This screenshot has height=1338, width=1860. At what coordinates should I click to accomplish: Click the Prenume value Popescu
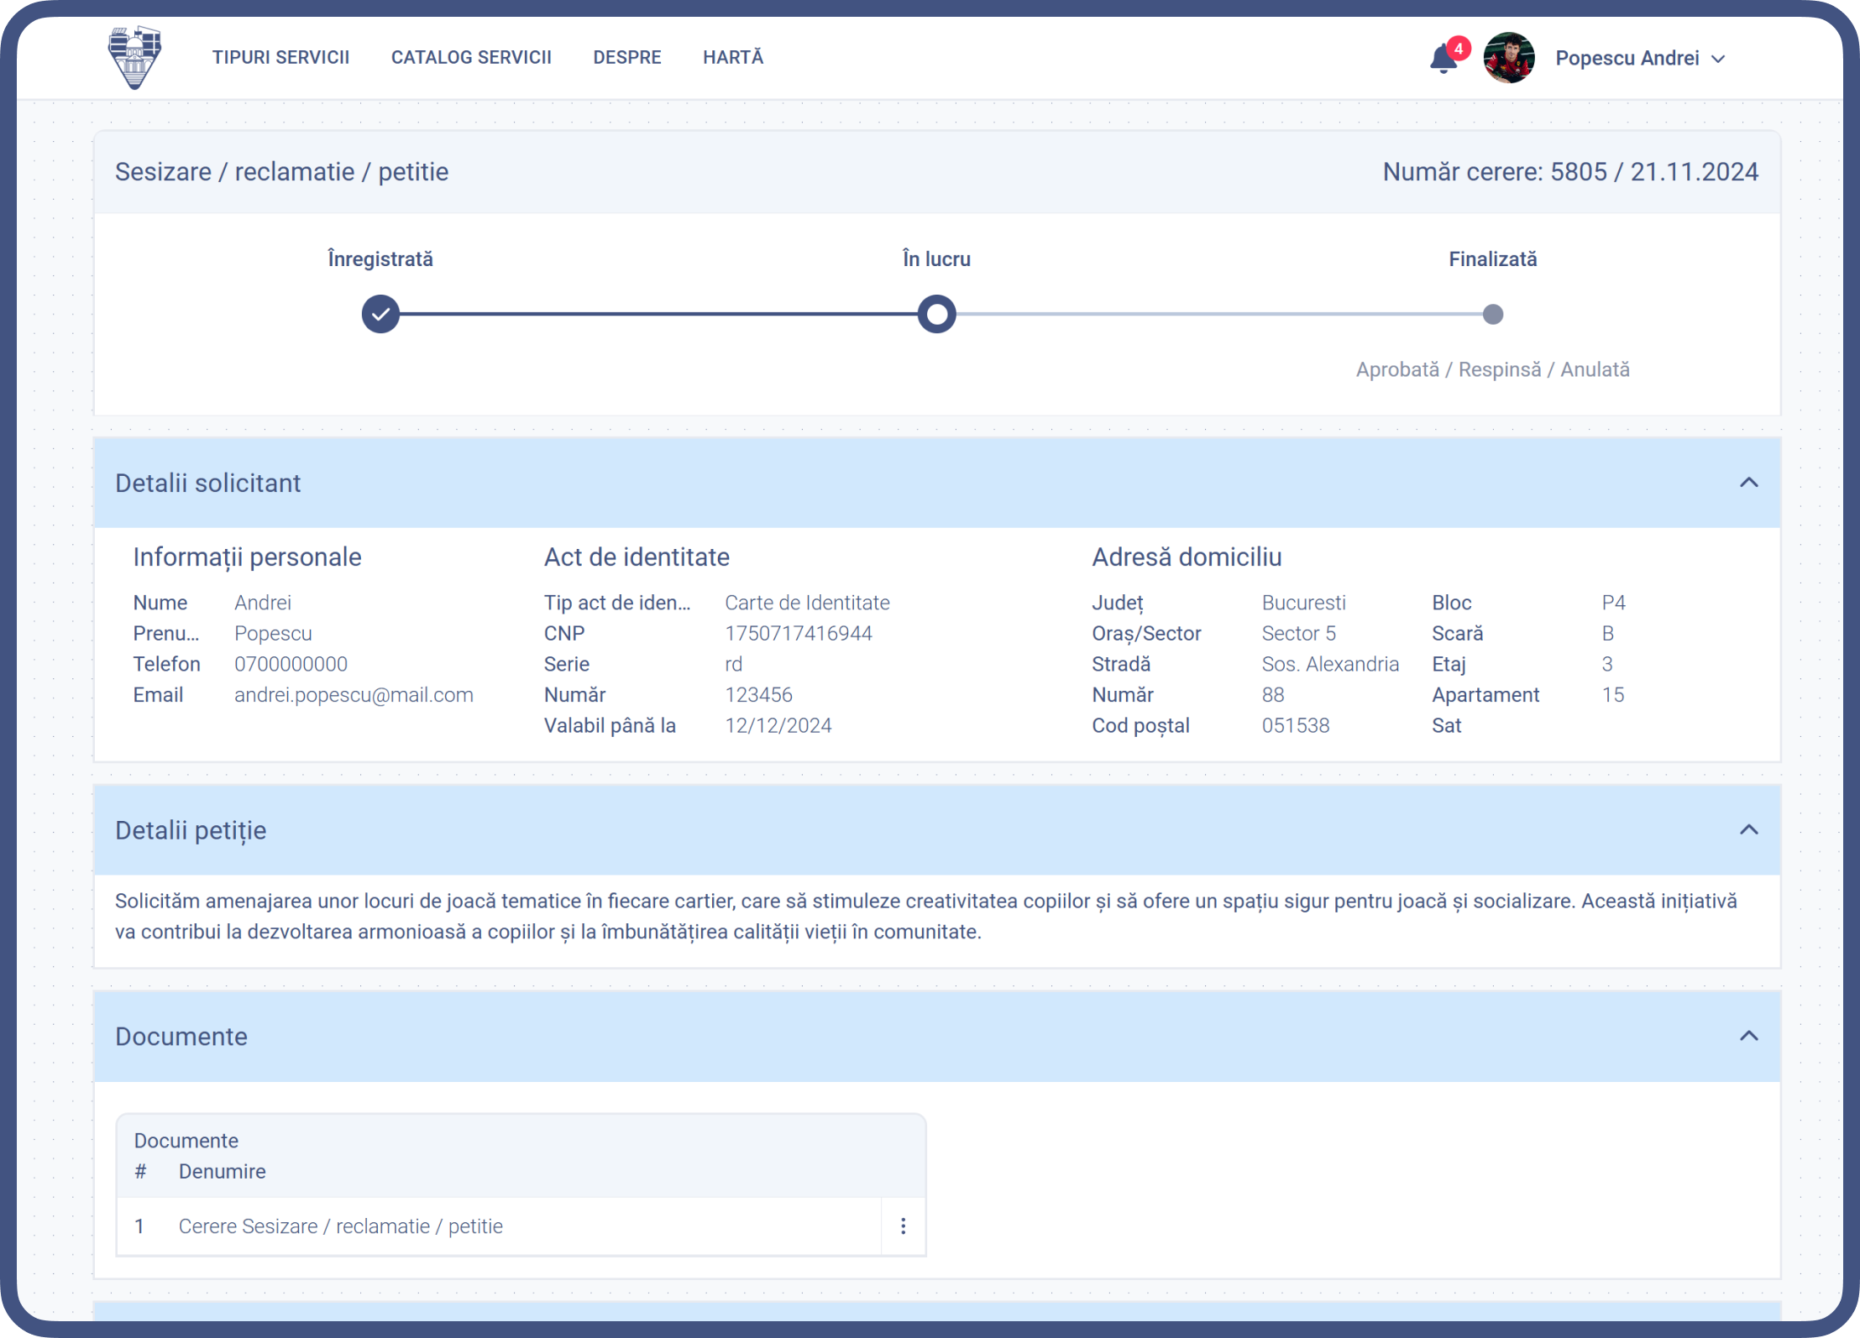273,633
